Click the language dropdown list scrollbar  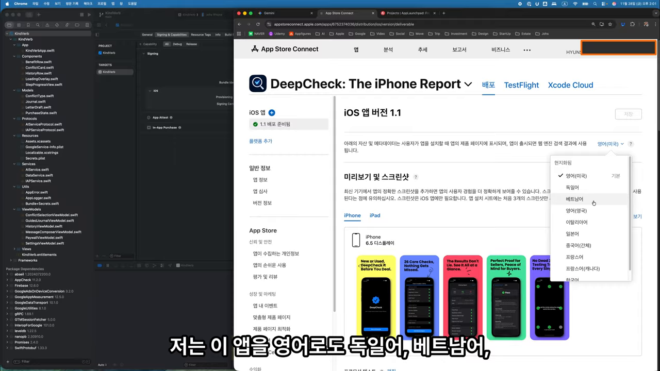(x=630, y=214)
